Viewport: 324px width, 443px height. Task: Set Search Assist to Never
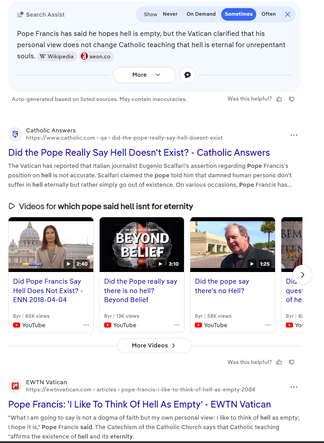[x=170, y=14]
